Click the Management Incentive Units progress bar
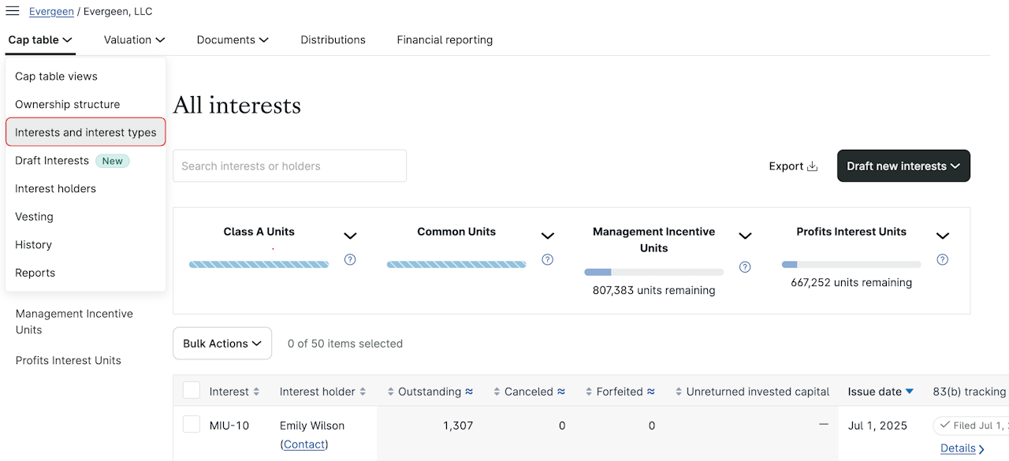This screenshot has height=461, width=1009. click(x=653, y=273)
